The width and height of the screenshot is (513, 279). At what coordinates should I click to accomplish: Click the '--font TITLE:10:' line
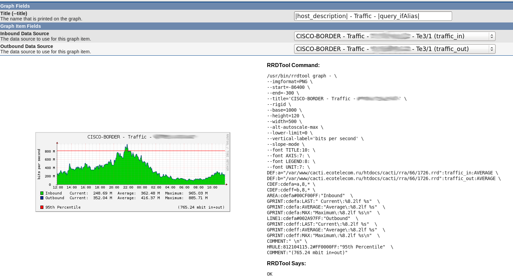point(291,150)
